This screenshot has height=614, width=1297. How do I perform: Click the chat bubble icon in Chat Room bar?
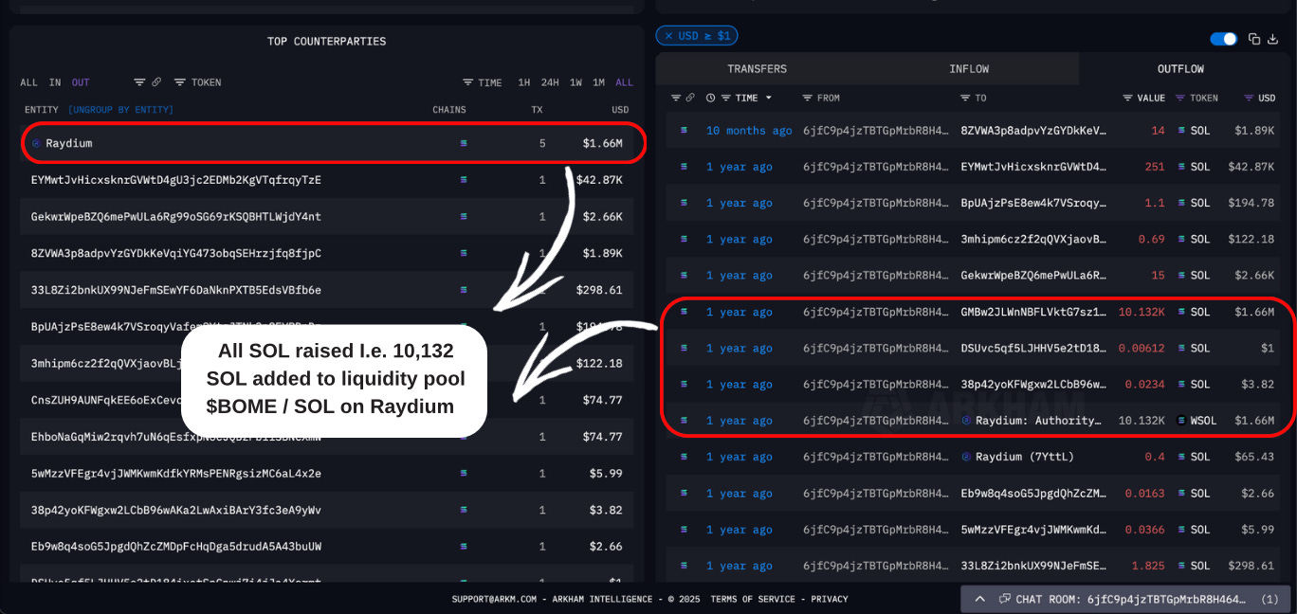pyautogui.click(x=1004, y=599)
